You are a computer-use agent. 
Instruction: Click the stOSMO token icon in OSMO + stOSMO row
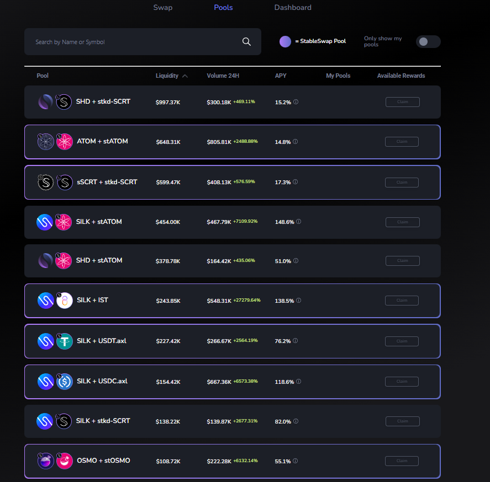tap(65, 461)
